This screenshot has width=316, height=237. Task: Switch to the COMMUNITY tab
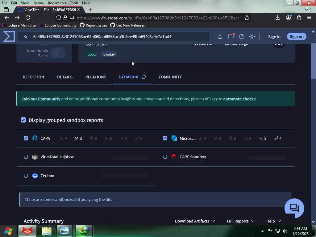170,77
